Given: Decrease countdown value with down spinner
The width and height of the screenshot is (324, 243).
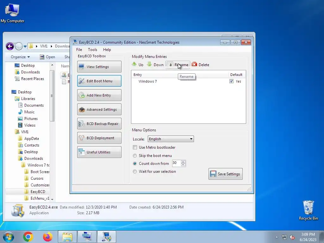Looking at the screenshot, I should click(x=183, y=165).
